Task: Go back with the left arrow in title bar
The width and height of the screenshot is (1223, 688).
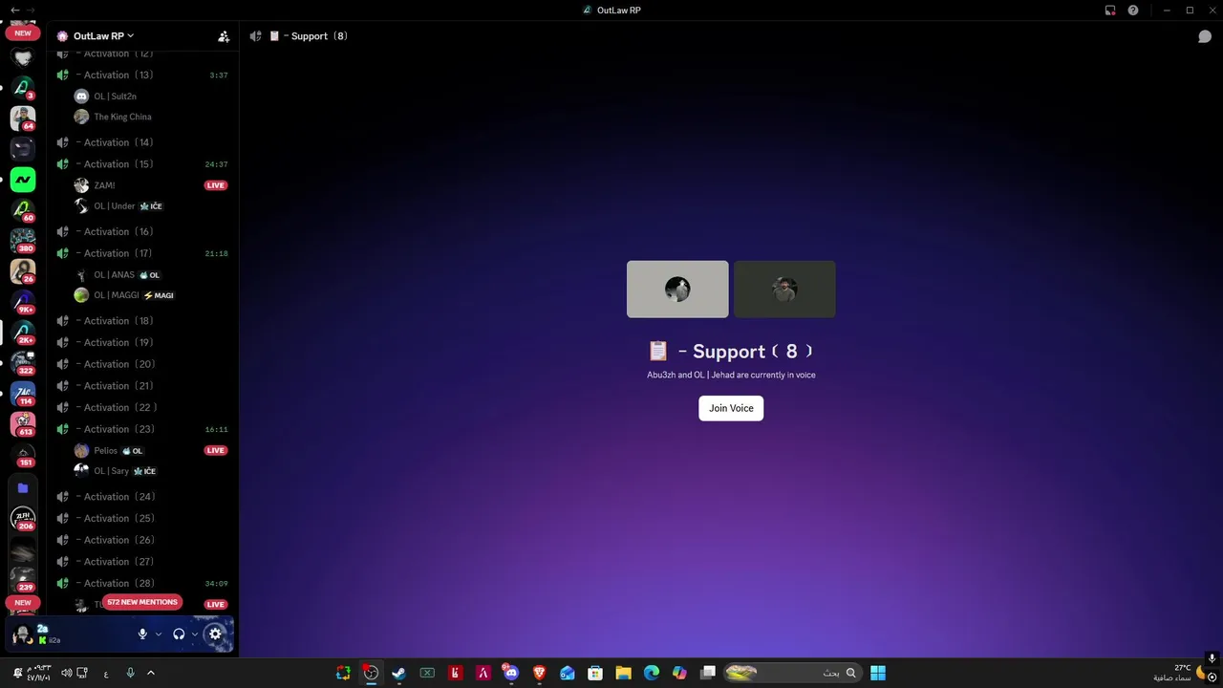Action: tap(14, 10)
